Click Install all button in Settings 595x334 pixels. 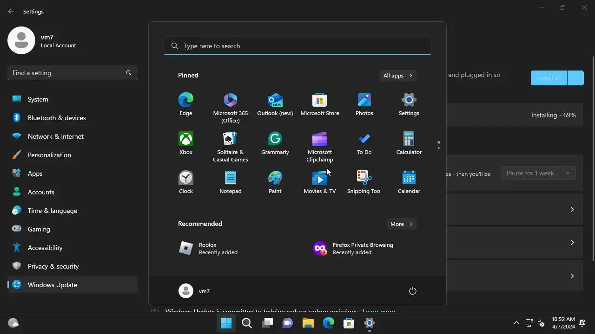coord(549,78)
